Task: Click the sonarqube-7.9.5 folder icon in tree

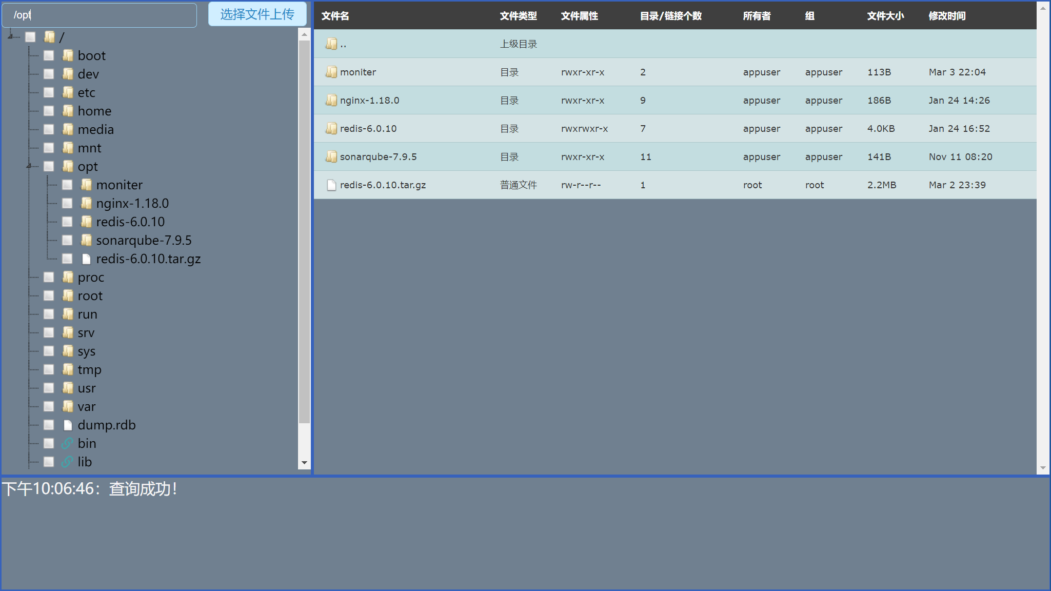Action: coord(86,240)
